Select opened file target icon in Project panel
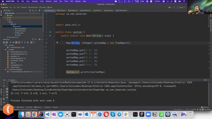The height and width of the screenshot is (119, 212). [x=30, y=10]
